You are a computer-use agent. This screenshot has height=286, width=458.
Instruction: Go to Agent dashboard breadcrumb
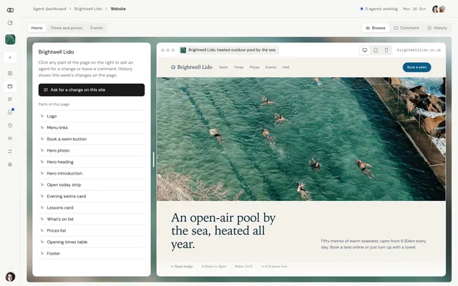(x=49, y=9)
